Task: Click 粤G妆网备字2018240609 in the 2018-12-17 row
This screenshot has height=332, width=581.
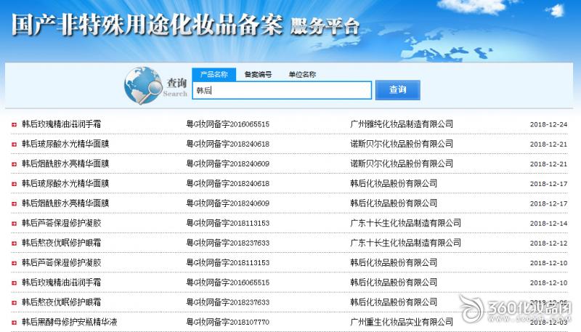Action: click(x=227, y=203)
